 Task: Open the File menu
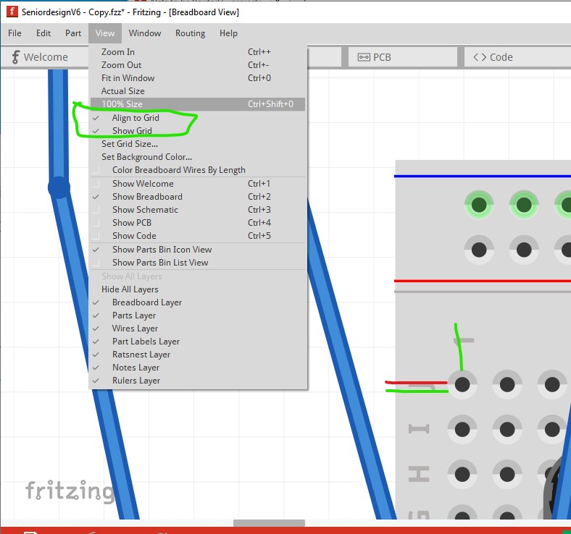coord(14,33)
